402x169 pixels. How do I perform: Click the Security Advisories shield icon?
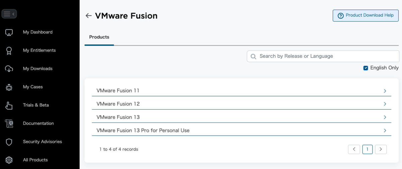point(9,142)
